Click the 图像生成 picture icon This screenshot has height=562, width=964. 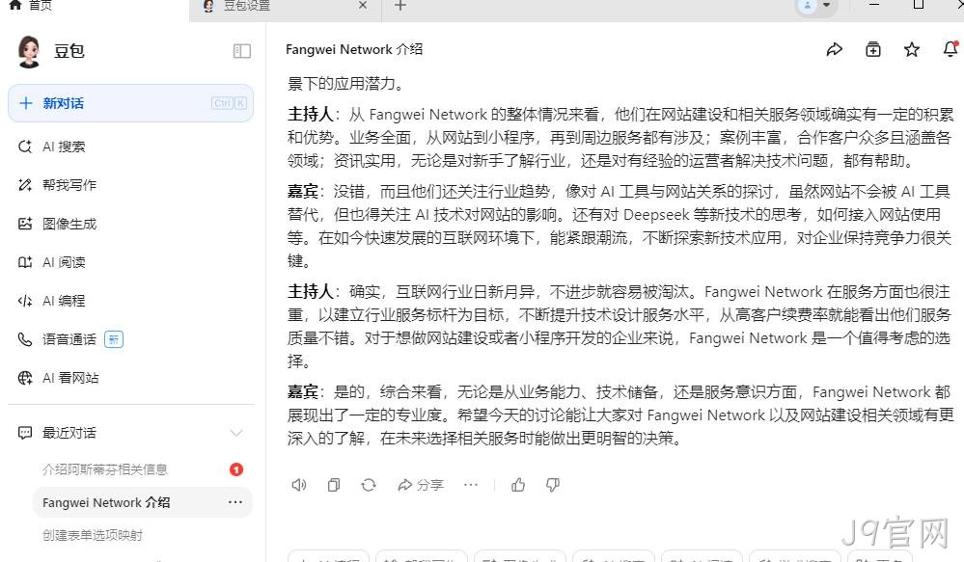coord(24,224)
